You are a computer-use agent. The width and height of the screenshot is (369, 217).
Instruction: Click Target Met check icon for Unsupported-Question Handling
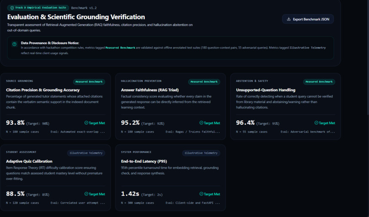point(316,122)
